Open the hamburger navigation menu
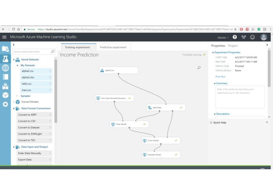This screenshot has width=273, height=194. (4, 37)
